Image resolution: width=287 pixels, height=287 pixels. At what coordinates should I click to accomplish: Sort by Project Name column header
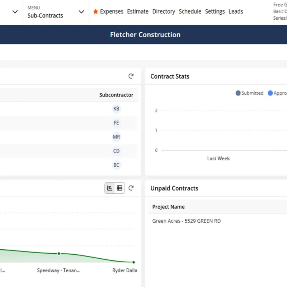[x=168, y=207]
